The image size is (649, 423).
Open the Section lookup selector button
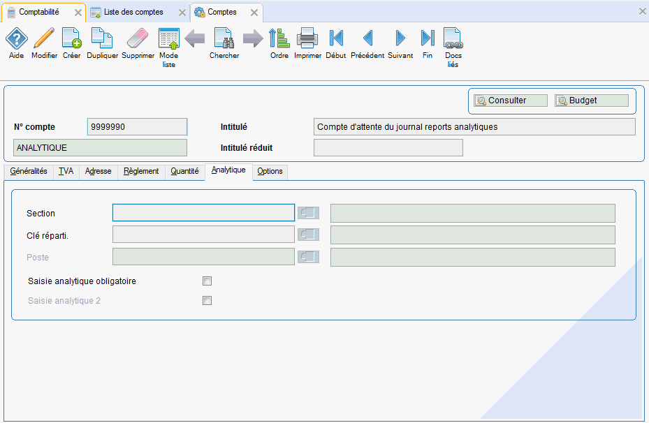click(x=308, y=213)
